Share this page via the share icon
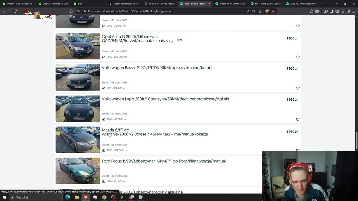 point(260,11)
